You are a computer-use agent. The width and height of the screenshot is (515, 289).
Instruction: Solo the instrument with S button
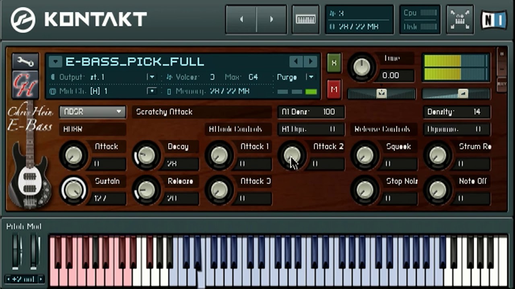334,63
